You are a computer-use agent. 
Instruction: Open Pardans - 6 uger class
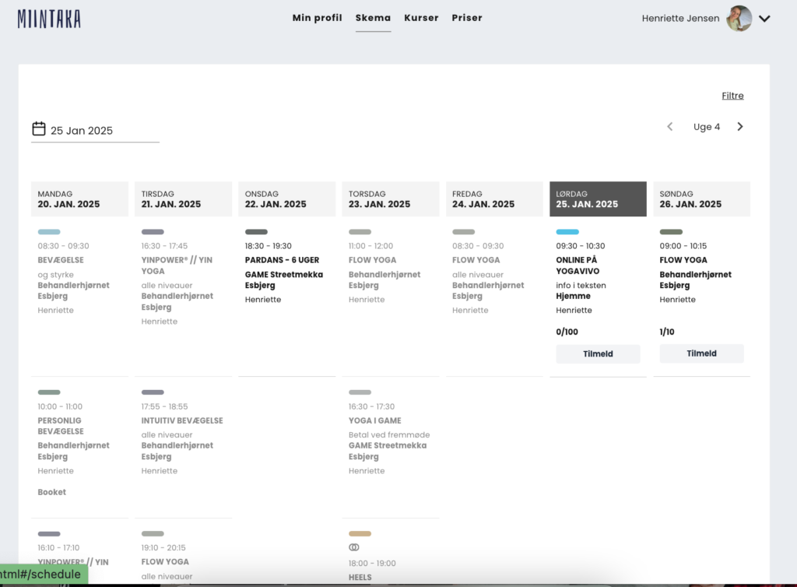(282, 260)
